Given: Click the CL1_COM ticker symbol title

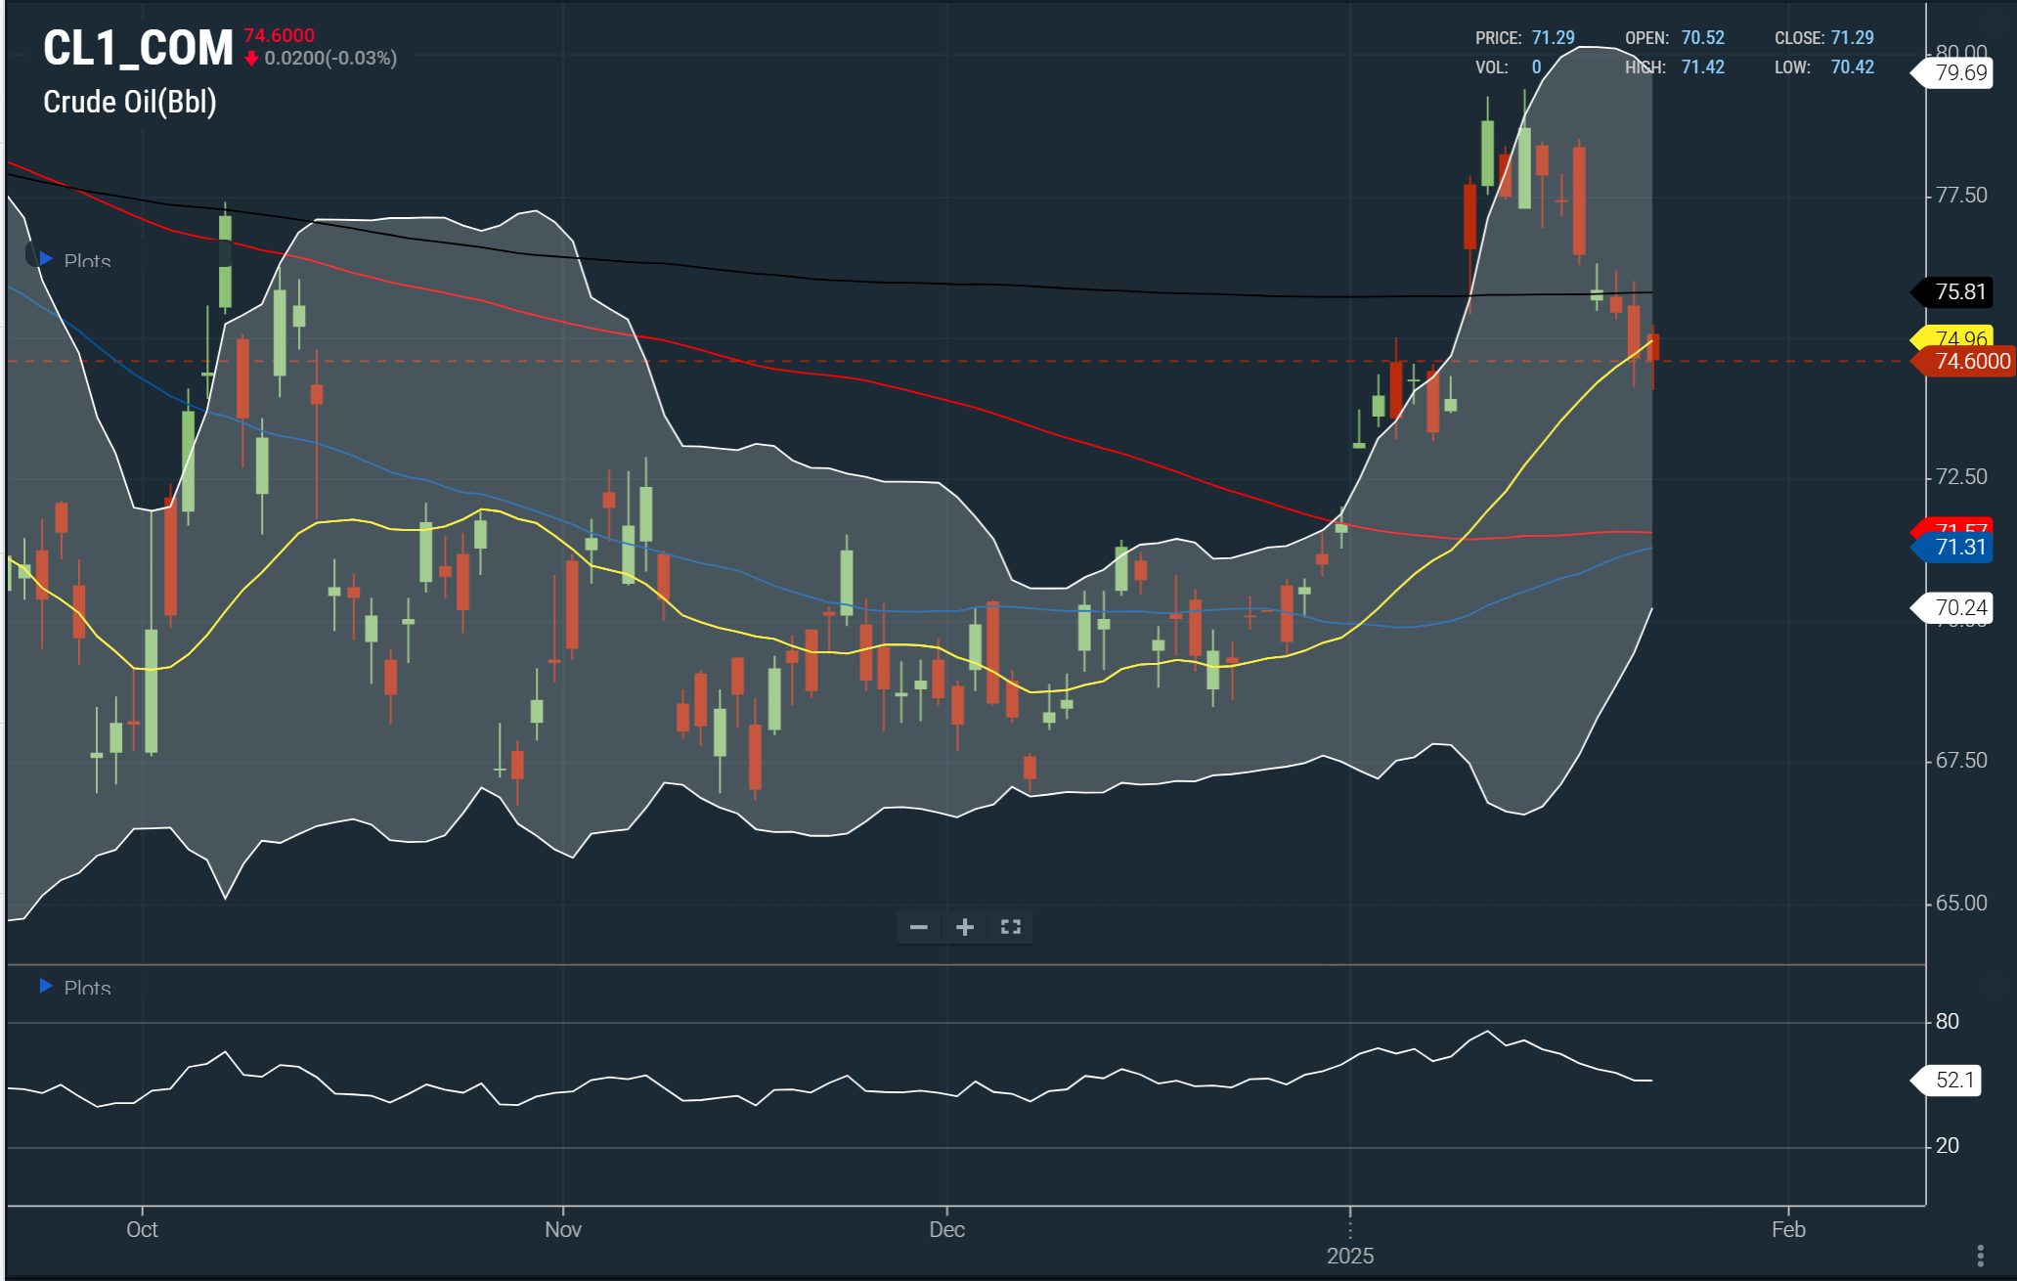Looking at the screenshot, I should [x=138, y=49].
